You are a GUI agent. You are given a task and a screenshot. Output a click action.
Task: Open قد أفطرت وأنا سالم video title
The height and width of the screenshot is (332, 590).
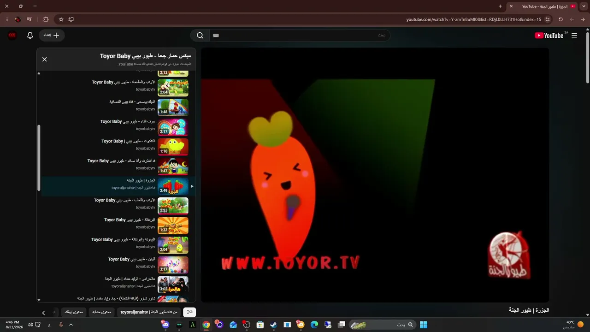click(122, 161)
